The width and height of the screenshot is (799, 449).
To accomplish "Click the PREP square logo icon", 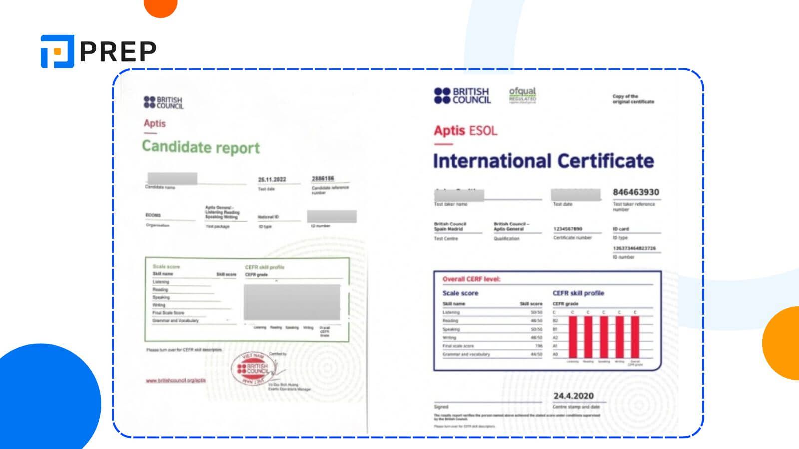I will click(57, 51).
